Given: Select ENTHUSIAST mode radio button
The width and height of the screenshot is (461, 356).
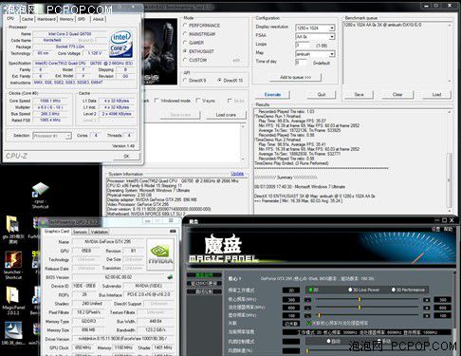Looking at the screenshot, I should 185,51.
